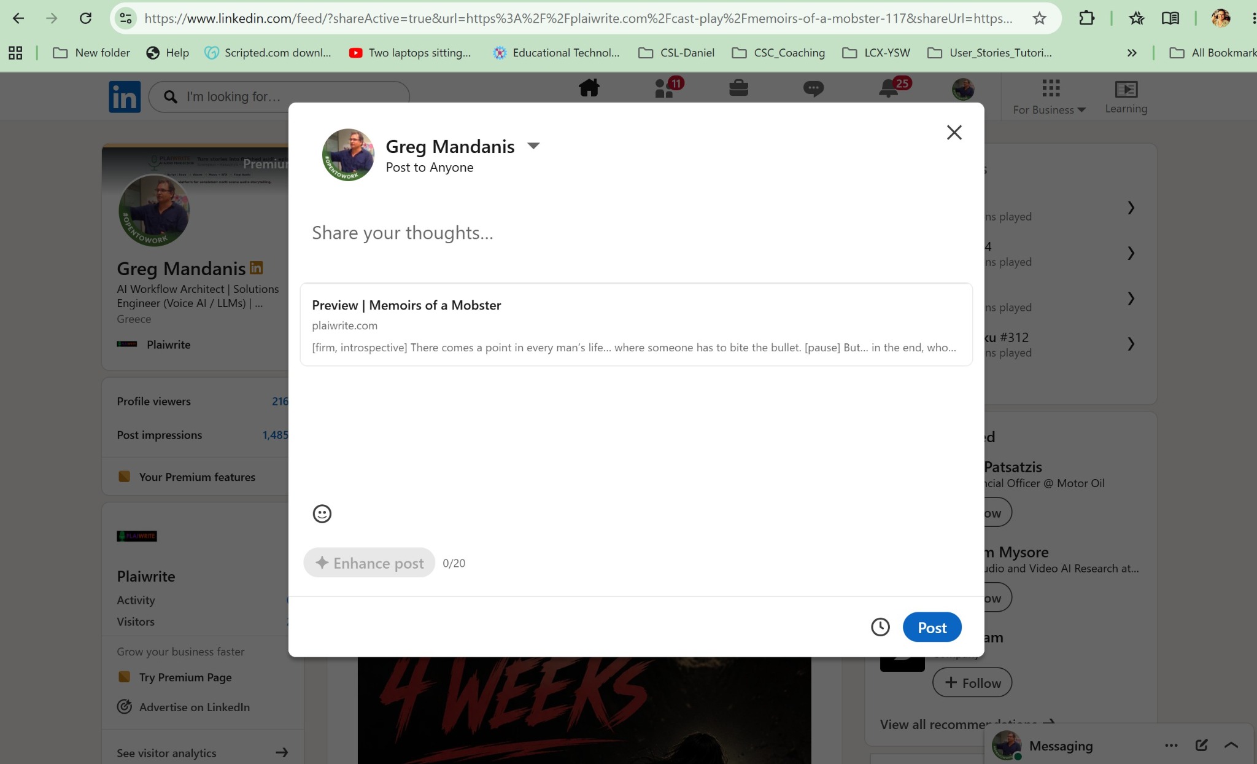
Task: Open the favorites star-list icon
Action: point(1137,18)
